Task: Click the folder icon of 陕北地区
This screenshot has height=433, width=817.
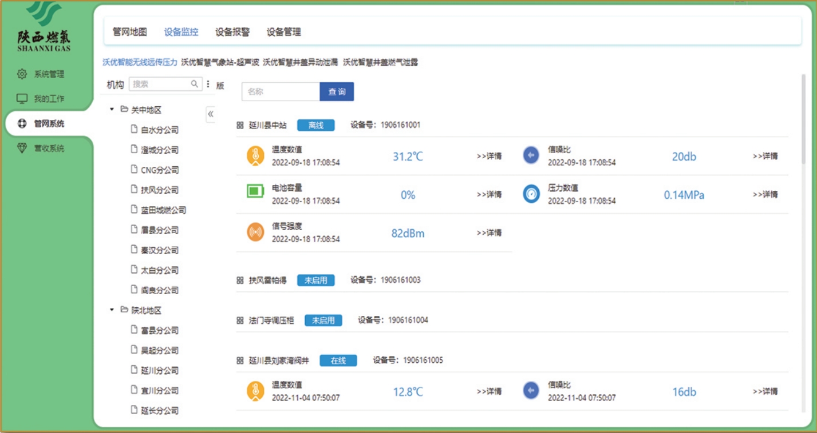Action: (x=124, y=310)
